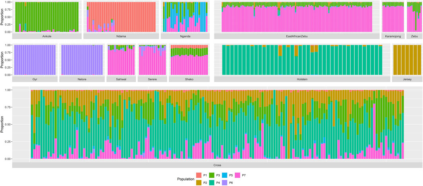Click the Population legend title
This screenshot has height=186, width=423.
coord(185,178)
